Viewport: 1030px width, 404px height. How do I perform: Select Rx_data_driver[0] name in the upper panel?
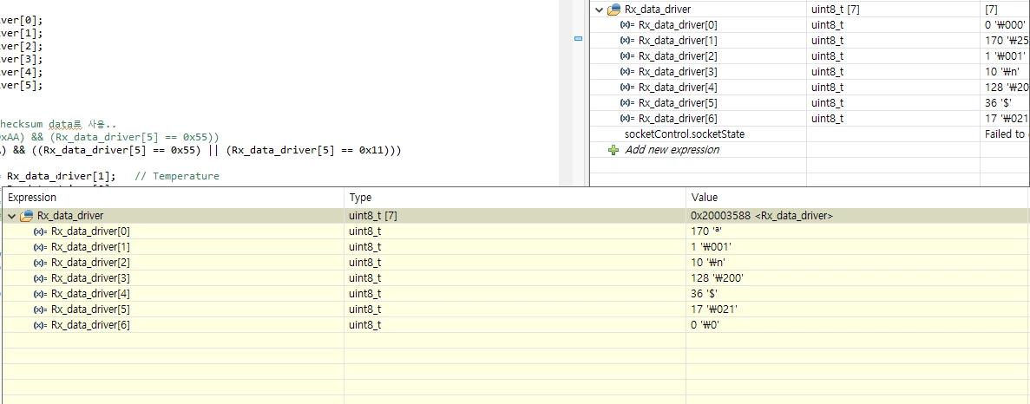point(678,25)
